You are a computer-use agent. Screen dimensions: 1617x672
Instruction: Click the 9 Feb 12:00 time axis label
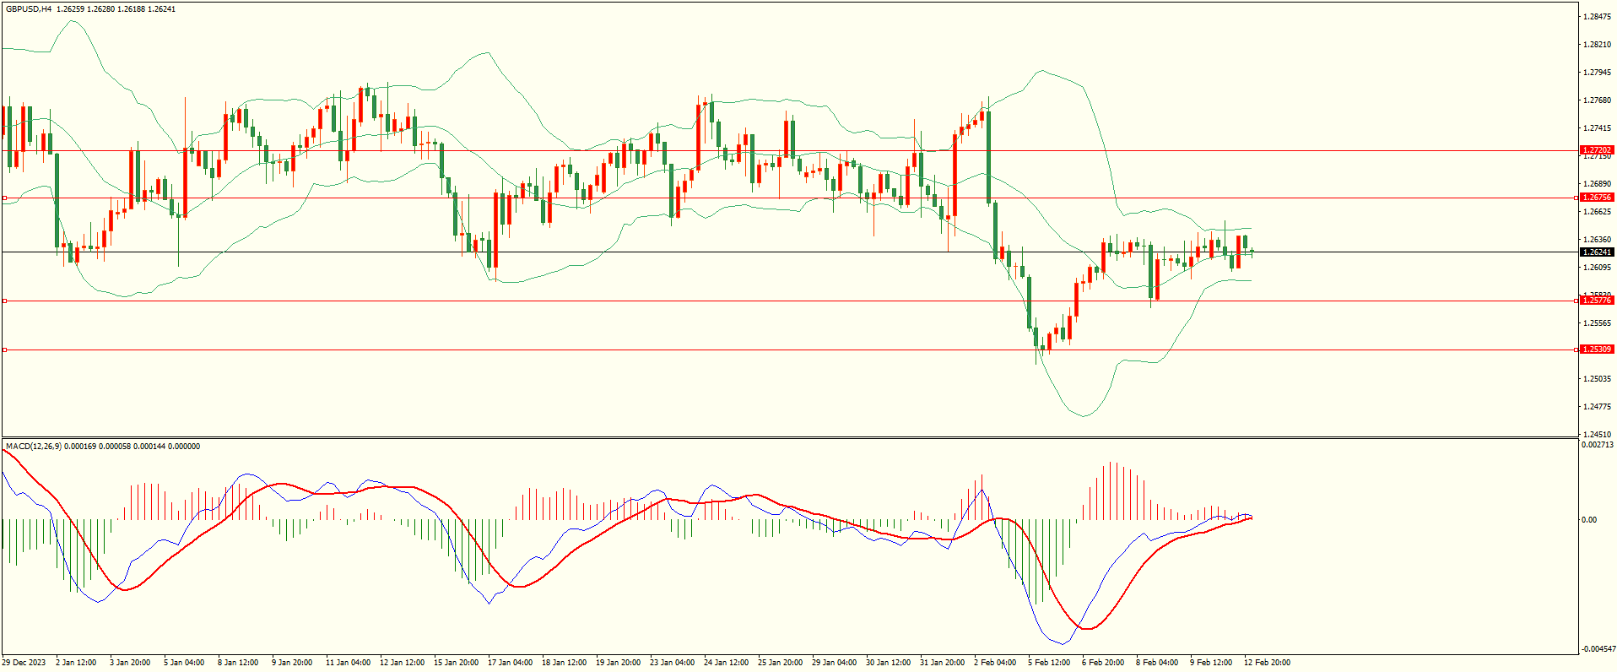point(1211,663)
